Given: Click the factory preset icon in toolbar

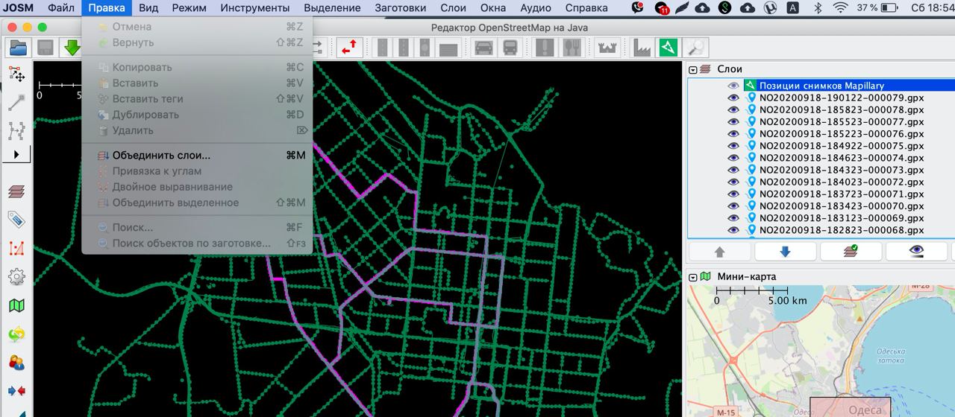Looking at the screenshot, I should pyautogui.click(x=642, y=48).
